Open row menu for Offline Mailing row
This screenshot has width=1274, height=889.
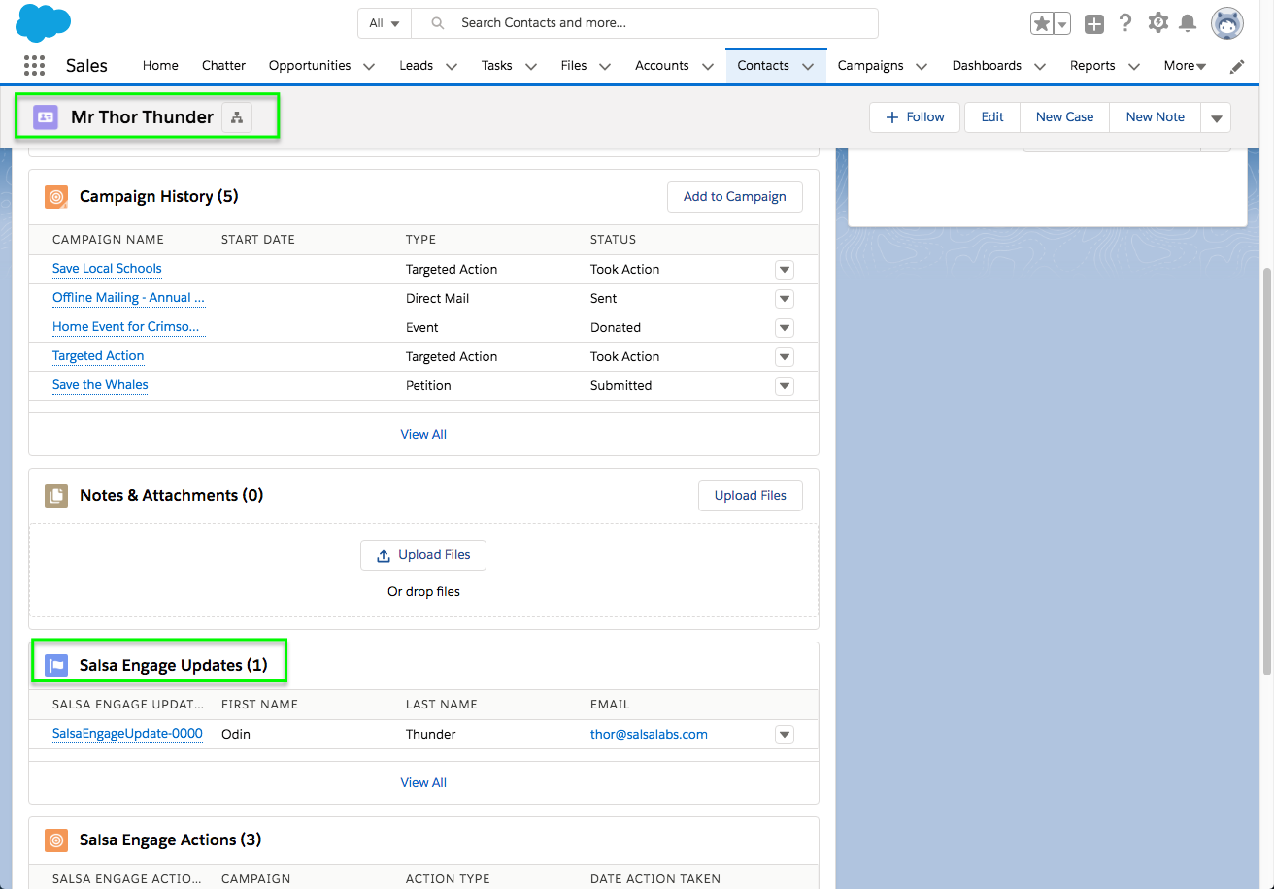pos(785,299)
